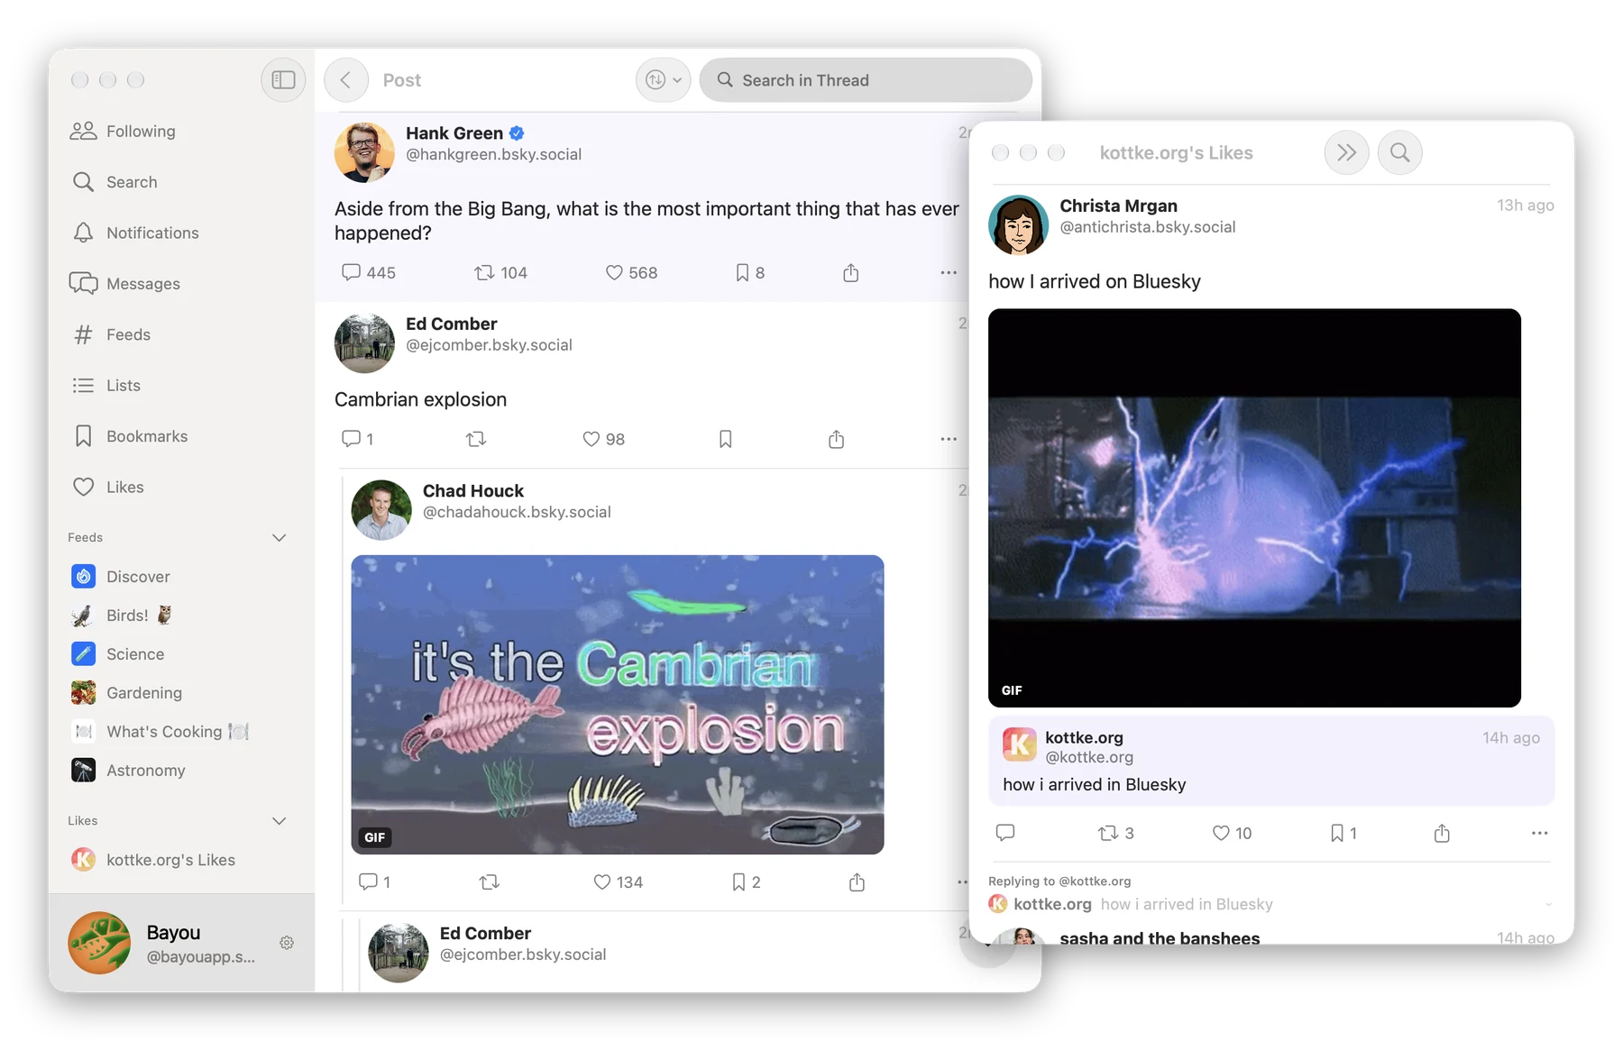
Task: Select the What's Cooking feed
Action: click(x=160, y=732)
